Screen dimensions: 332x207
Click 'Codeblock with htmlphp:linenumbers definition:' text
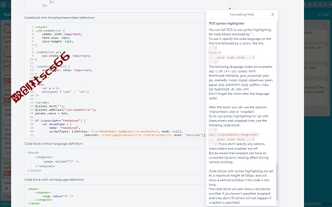click(x=60, y=18)
